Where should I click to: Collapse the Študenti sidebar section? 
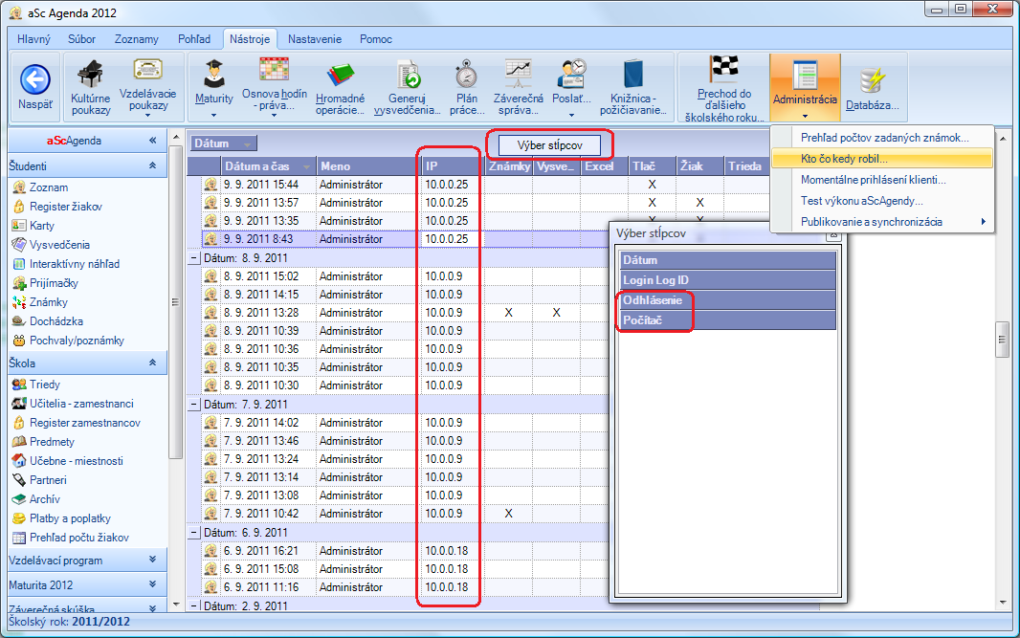[153, 165]
